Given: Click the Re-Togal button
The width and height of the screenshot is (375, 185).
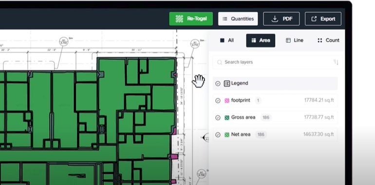Looking at the screenshot, I should 191,18.
